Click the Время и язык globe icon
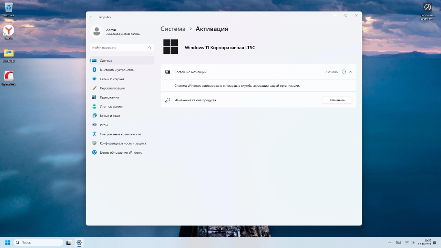Image resolution: width=441 pixels, height=248 pixels. click(94, 116)
